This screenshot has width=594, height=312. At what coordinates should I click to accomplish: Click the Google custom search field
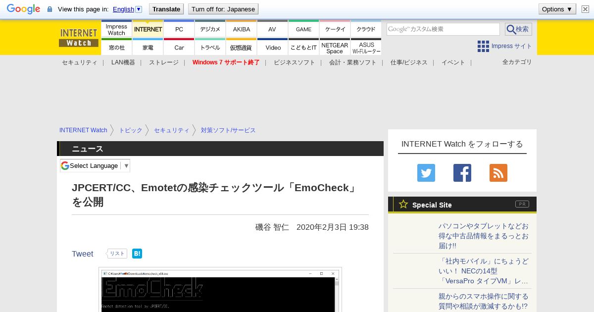click(443, 29)
